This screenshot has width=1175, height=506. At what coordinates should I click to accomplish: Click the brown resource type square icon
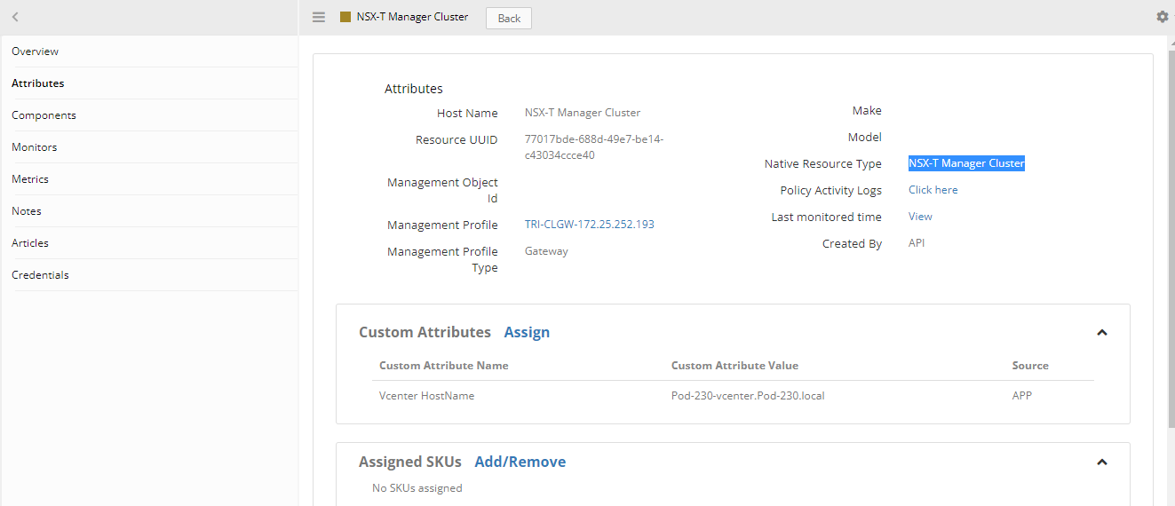[x=345, y=17]
